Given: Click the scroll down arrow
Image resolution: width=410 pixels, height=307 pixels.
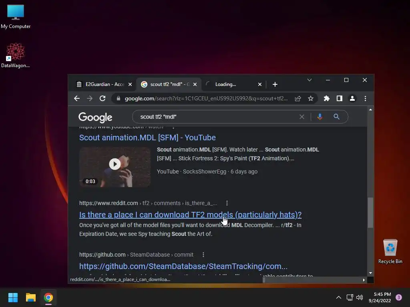Looking at the screenshot, I should pos(370,273).
